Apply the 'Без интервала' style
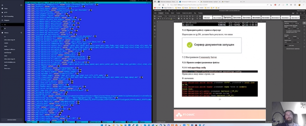Screen dimensions: 306x126 point(217,18)
